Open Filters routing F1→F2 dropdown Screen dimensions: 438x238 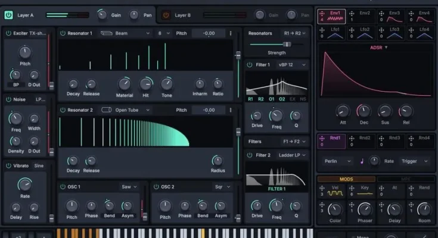tap(294, 142)
